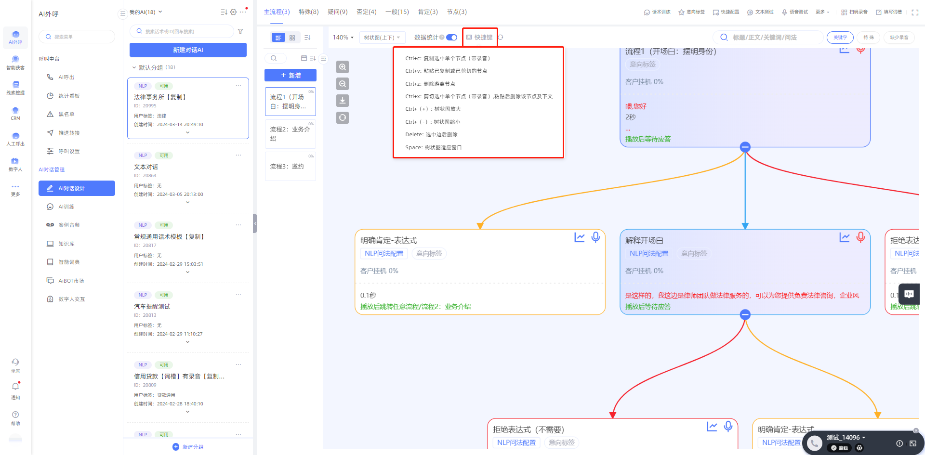
Task: Focus the 搜索话术或ID search field
Action: coord(182,31)
